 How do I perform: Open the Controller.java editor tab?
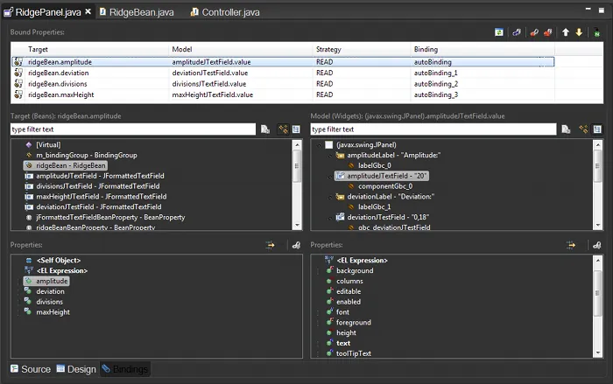click(x=225, y=12)
